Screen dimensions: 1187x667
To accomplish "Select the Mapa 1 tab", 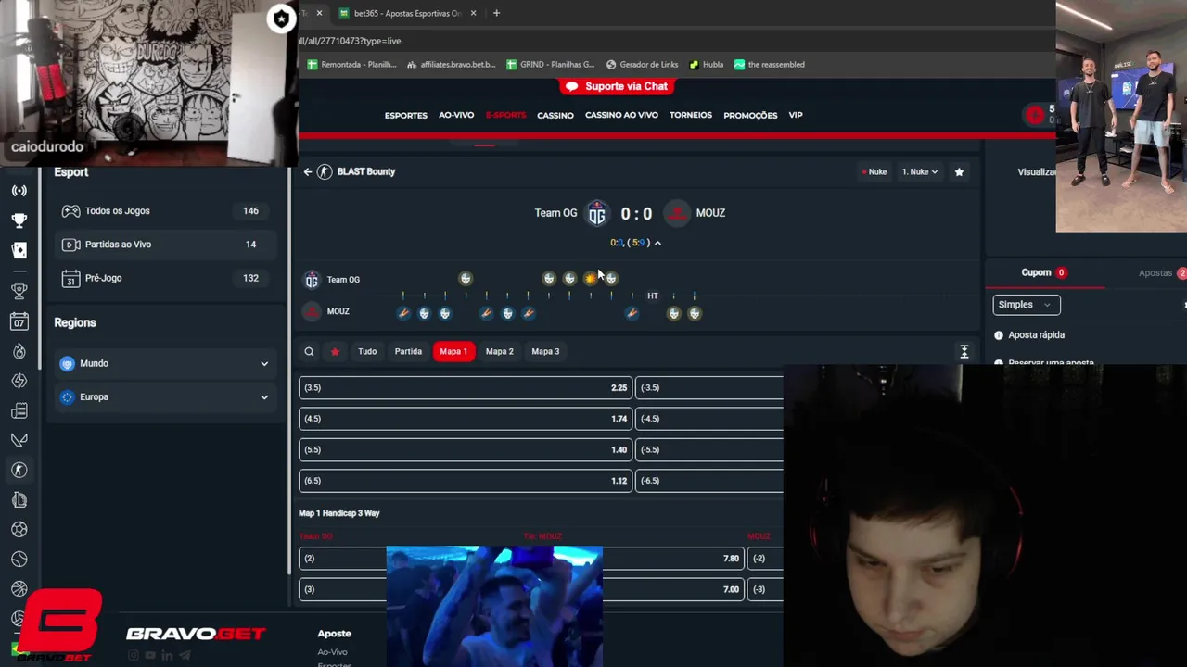I will 453,351.
